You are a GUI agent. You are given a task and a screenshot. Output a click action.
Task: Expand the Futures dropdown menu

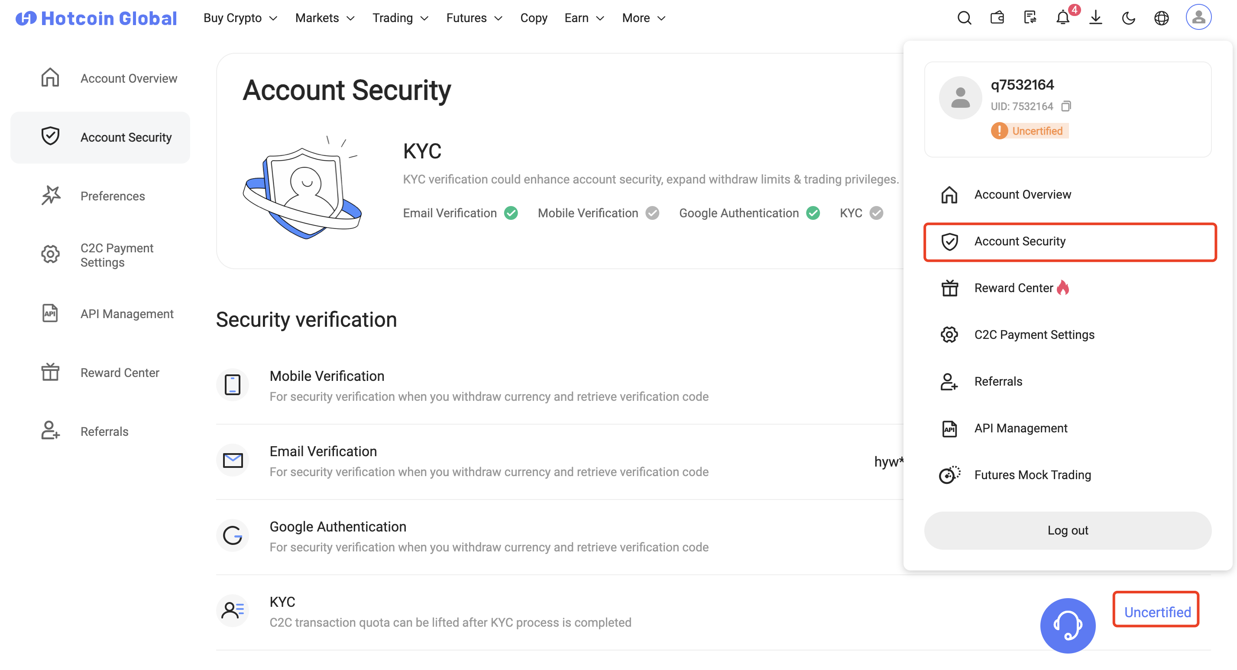[474, 18]
